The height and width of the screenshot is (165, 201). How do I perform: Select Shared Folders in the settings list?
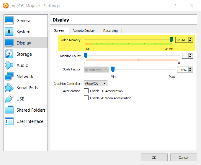point(26,110)
